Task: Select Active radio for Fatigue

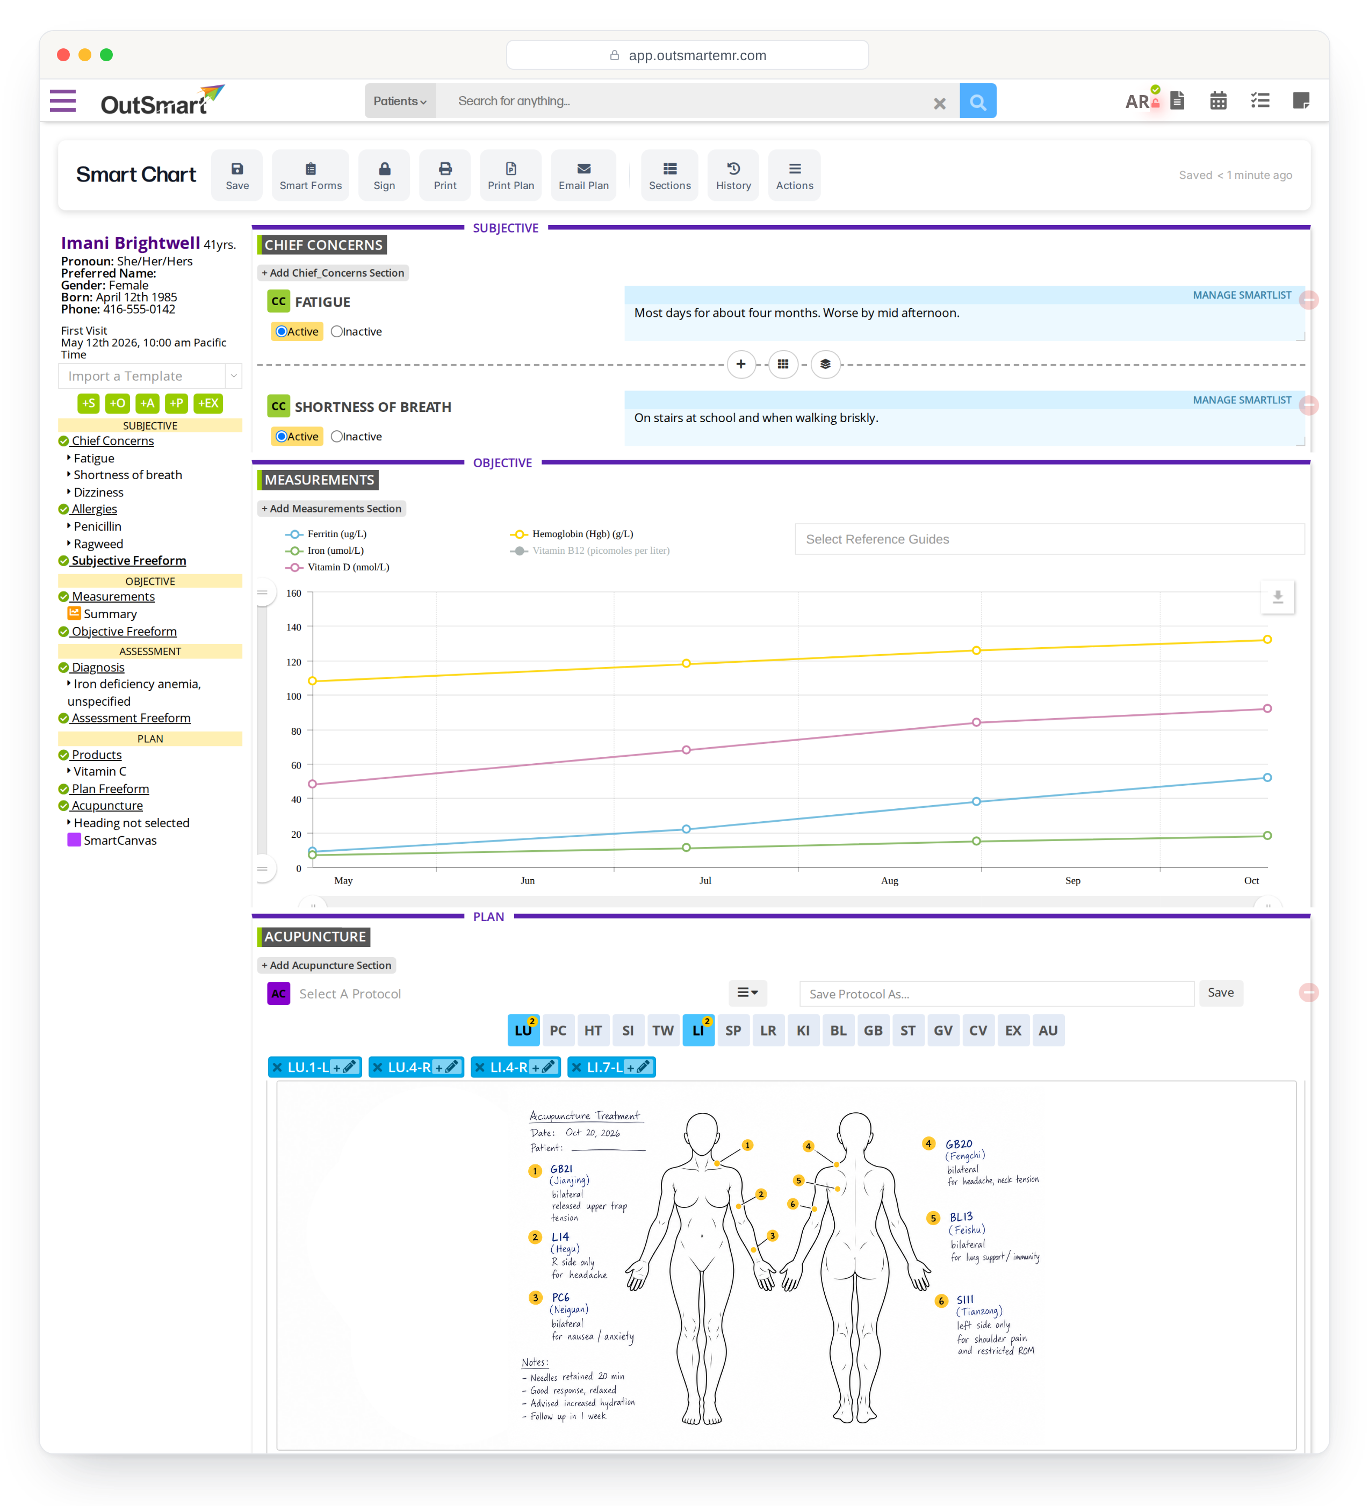Action: tap(281, 331)
